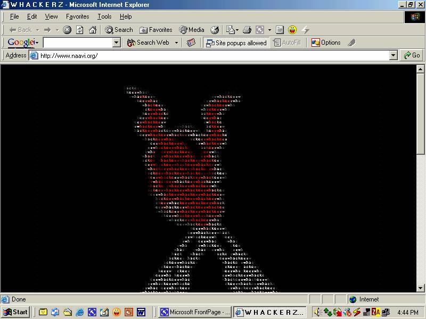Click the document page icon beside the smiley

(x=280, y=30)
